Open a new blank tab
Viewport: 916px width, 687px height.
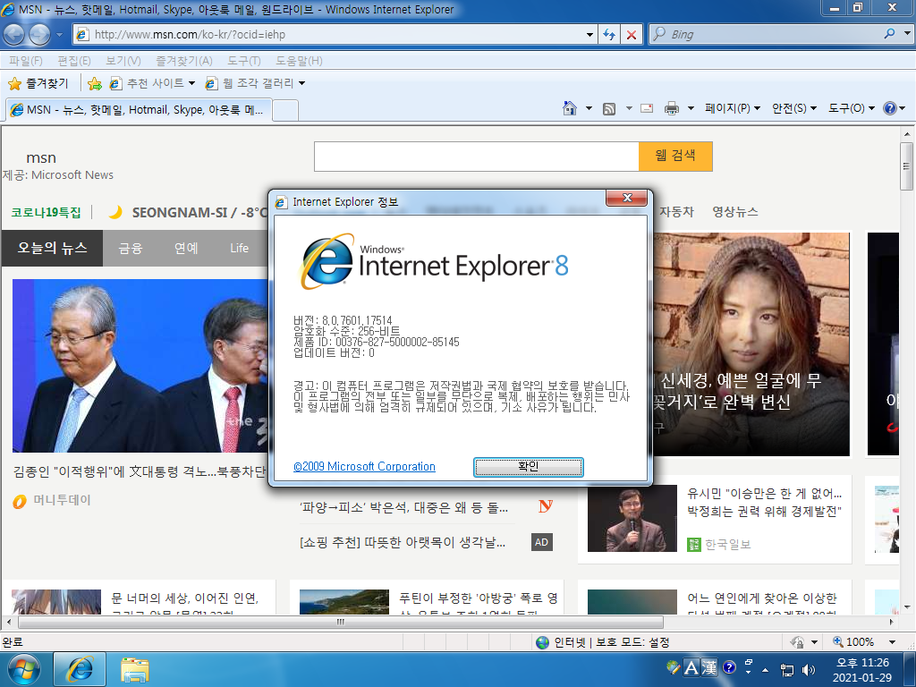pyautogui.click(x=285, y=110)
